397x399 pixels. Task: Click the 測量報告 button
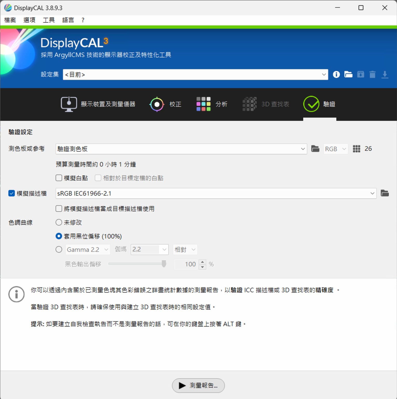pyautogui.click(x=198, y=385)
